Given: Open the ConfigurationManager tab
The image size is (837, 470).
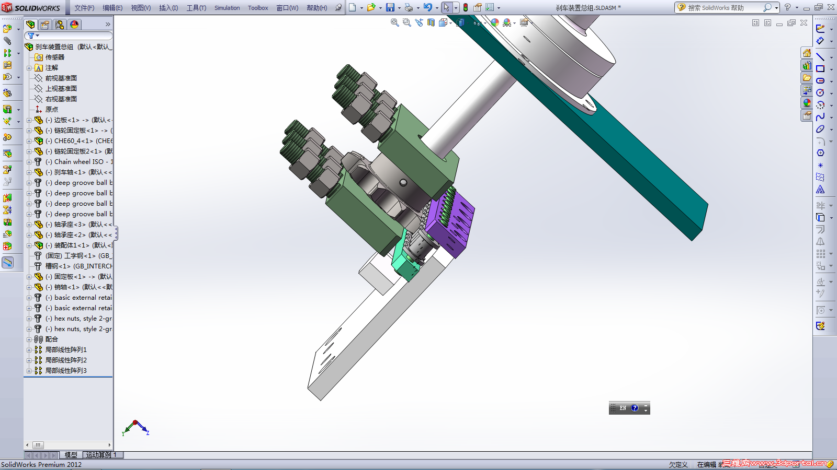Looking at the screenshot, I should click(60, 25).
